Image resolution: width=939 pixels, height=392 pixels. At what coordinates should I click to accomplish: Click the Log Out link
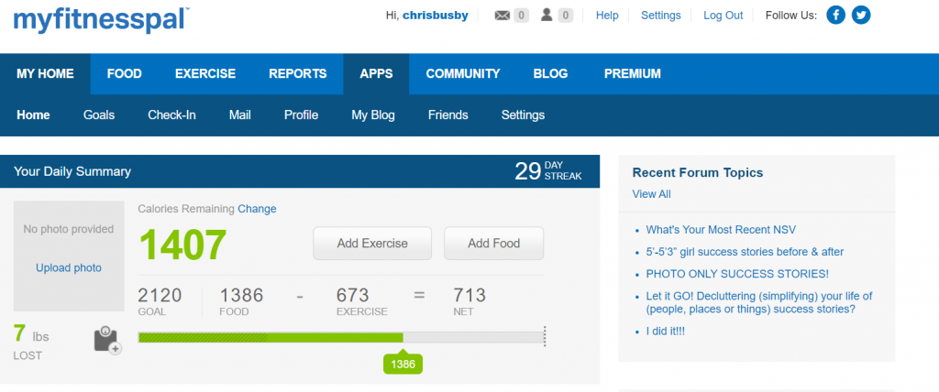(723, 16)
